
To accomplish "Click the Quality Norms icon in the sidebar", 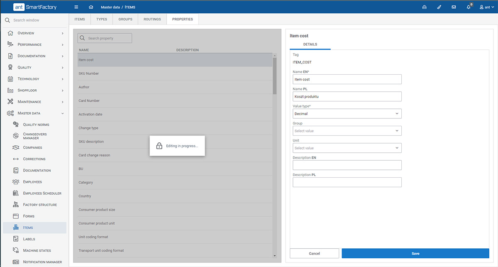I will 16,125.
